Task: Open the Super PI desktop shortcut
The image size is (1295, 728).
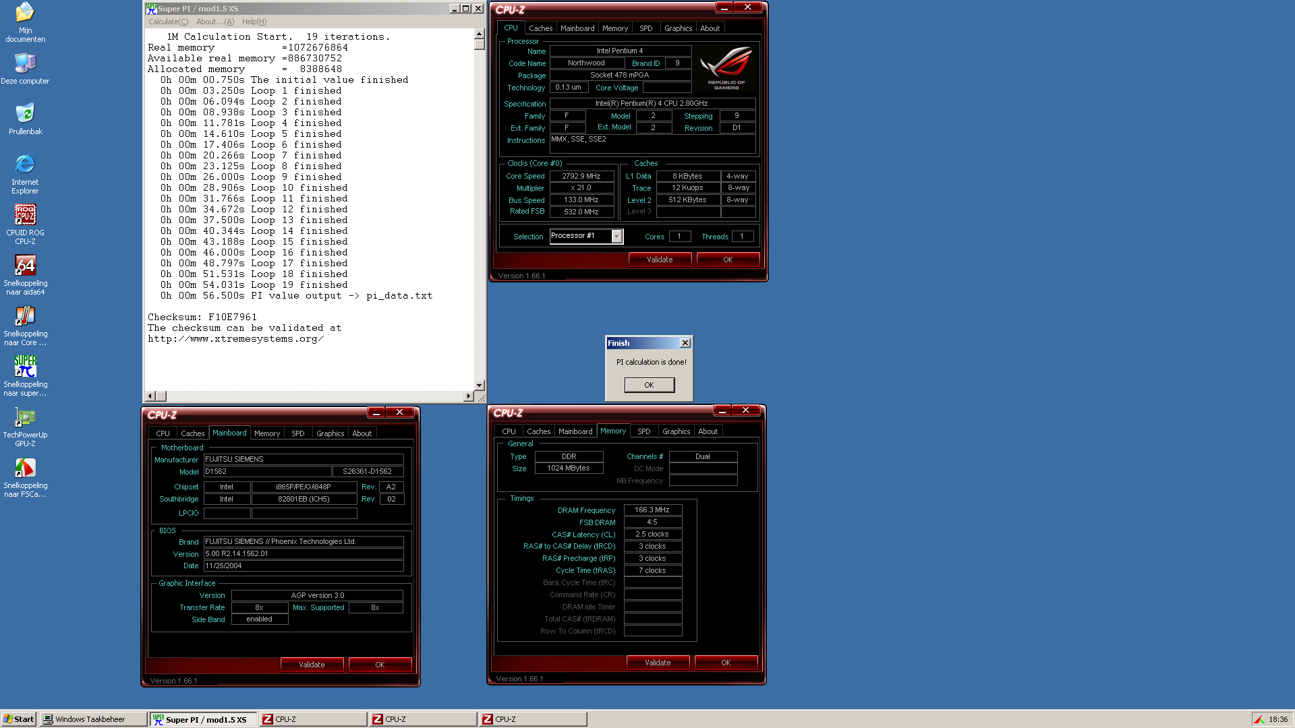Action: [25, 376]
